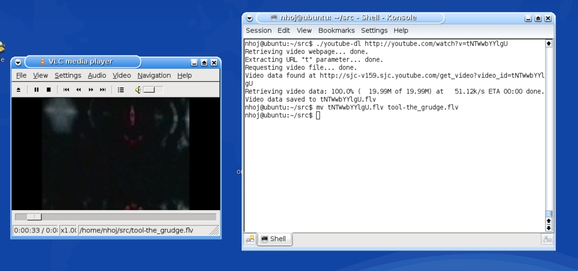Open the VLC window menu dropdown
The width and height of the screenshot is (578, 271).
click(18, 62)
